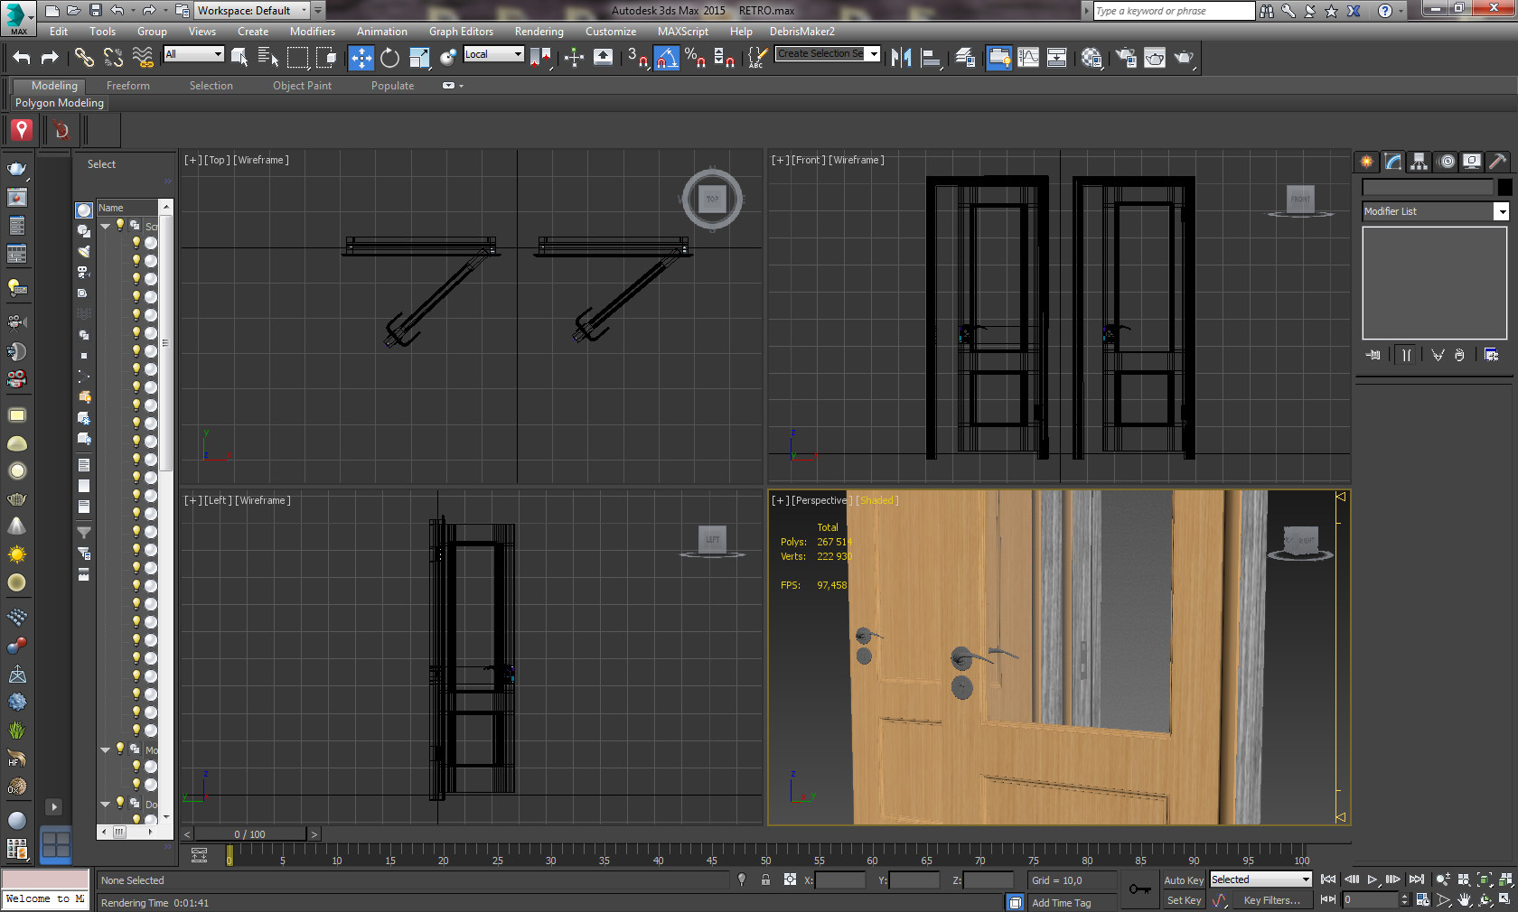Click the Select and Link chain icon
1518x912 pixels.
pyautogui.click(x=84, y=58)
